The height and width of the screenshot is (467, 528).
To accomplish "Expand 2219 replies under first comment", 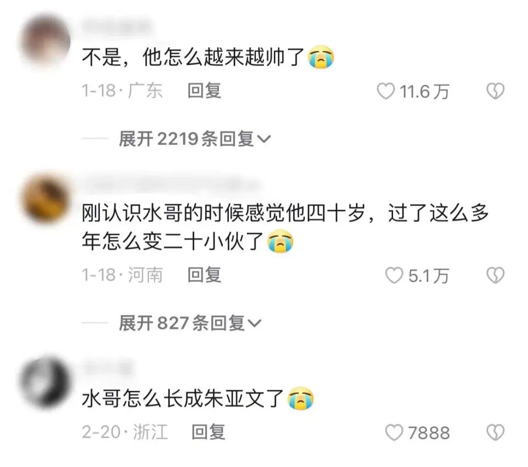I will coord(195,139).
